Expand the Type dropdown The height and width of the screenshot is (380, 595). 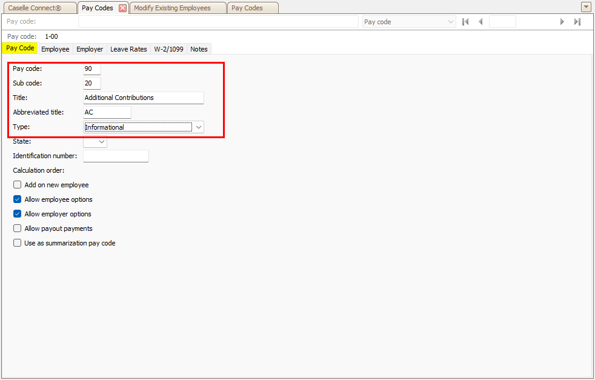(199, 127)
